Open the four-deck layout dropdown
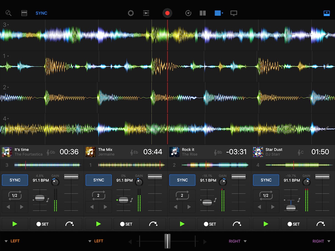 [219, 13]
